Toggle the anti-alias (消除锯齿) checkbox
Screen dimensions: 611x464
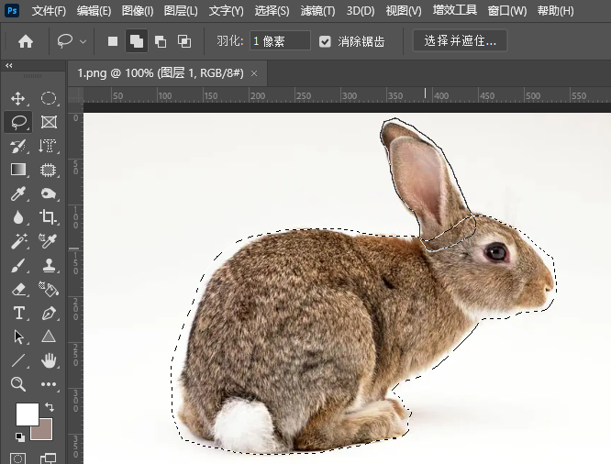point(326,41)
